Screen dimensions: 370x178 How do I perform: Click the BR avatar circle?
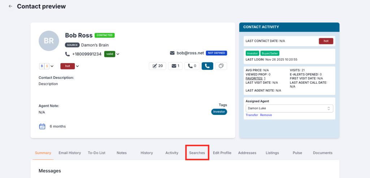49,41
